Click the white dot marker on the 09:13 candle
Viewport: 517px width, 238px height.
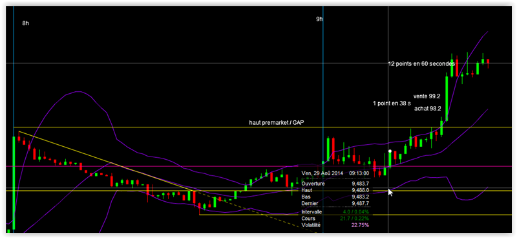[390, 151]
